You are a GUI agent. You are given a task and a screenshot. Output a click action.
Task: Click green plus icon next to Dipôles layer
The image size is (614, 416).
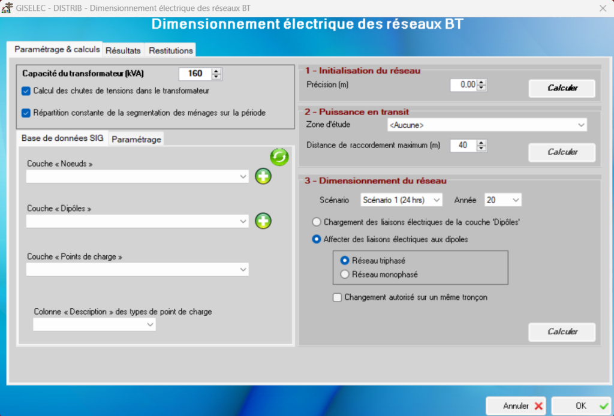coord(263,221)
